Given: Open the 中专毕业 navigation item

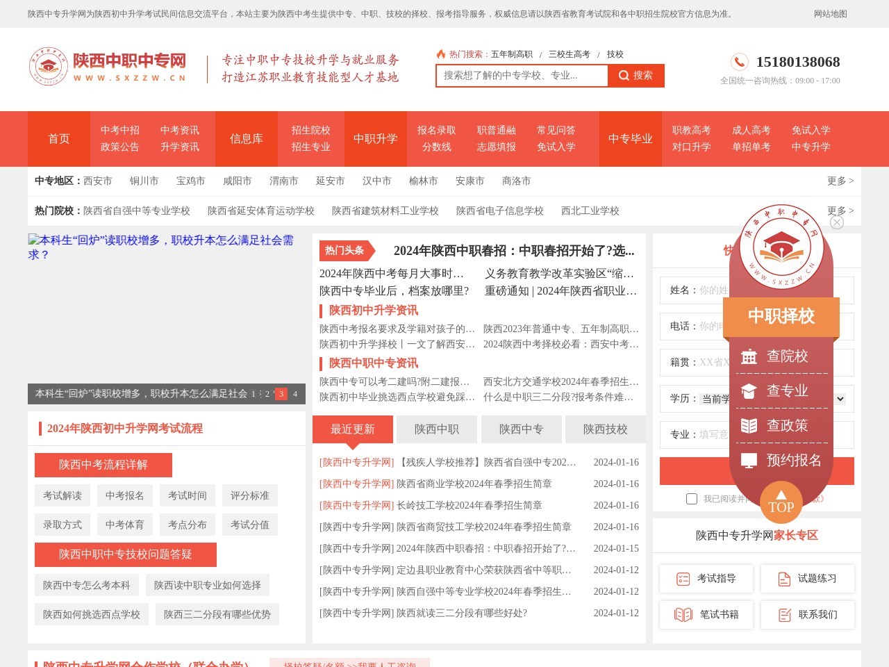Looking at the screenshot, I should (631, 139).
